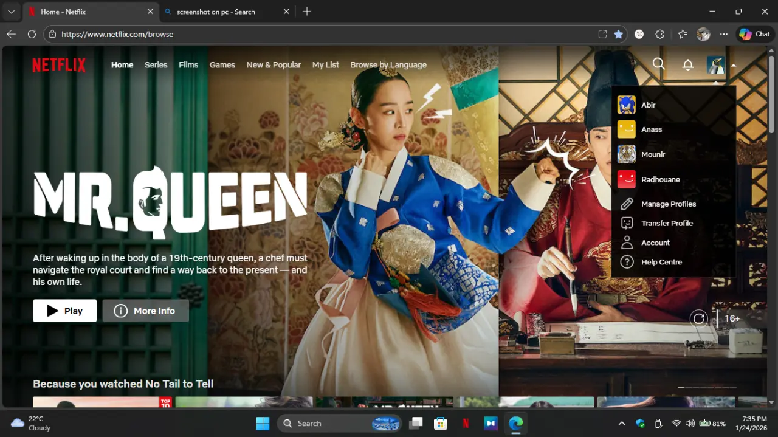
Task: Open the Copilot Chat button
Action: (x=754, y=34)
